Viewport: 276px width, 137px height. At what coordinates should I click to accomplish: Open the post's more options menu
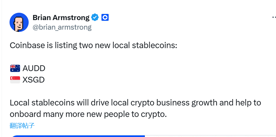coord(274,18)
